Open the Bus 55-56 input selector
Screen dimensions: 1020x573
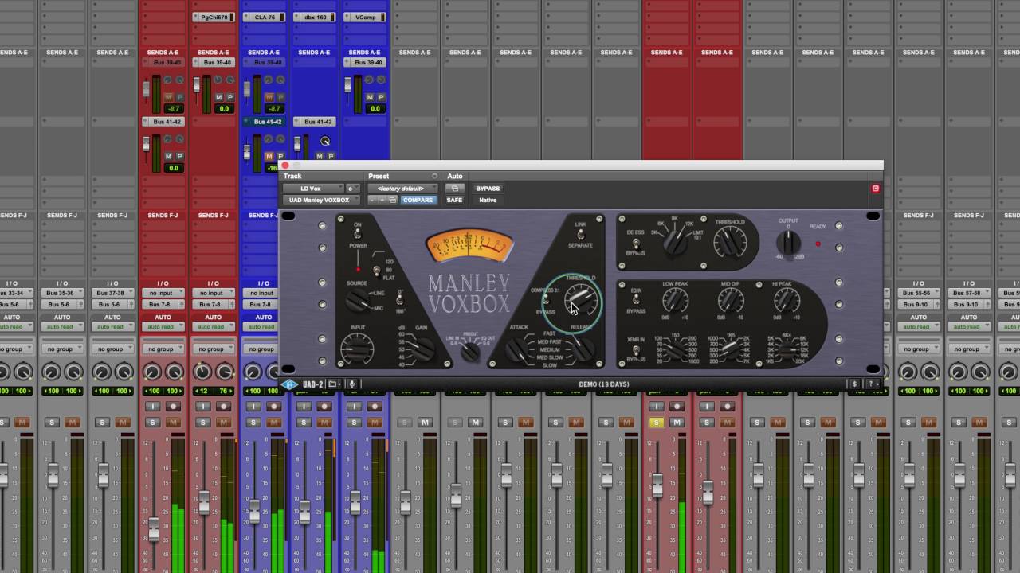point(918,293)
